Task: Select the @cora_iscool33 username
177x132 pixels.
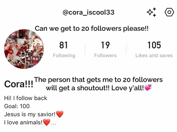Action: pyautogui.click(x=88, y=12)
